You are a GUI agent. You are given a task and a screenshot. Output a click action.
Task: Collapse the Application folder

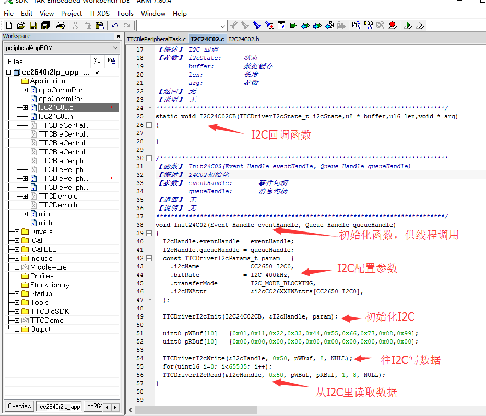pos(17,81)
